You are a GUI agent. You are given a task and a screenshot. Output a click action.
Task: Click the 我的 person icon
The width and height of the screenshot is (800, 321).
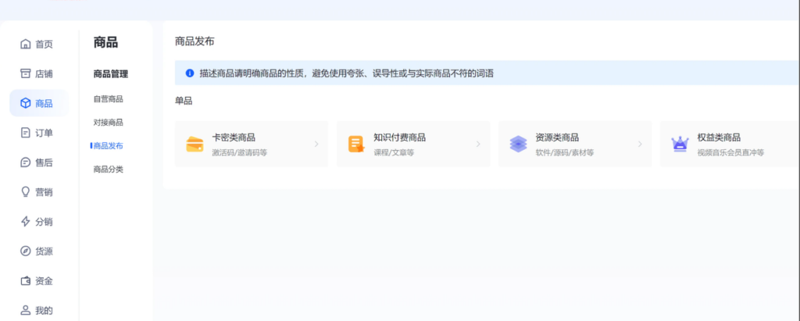click(x=26, y=310)
